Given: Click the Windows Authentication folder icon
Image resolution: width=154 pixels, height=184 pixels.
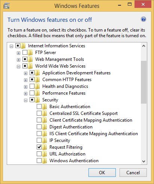Looking at the screenshot, I should [x=45, y=161].
